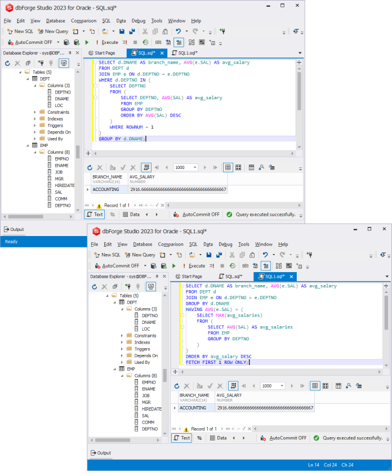Refresh the Database Explorer in the top window
392x476 pixels.
(x=7, y=63)
